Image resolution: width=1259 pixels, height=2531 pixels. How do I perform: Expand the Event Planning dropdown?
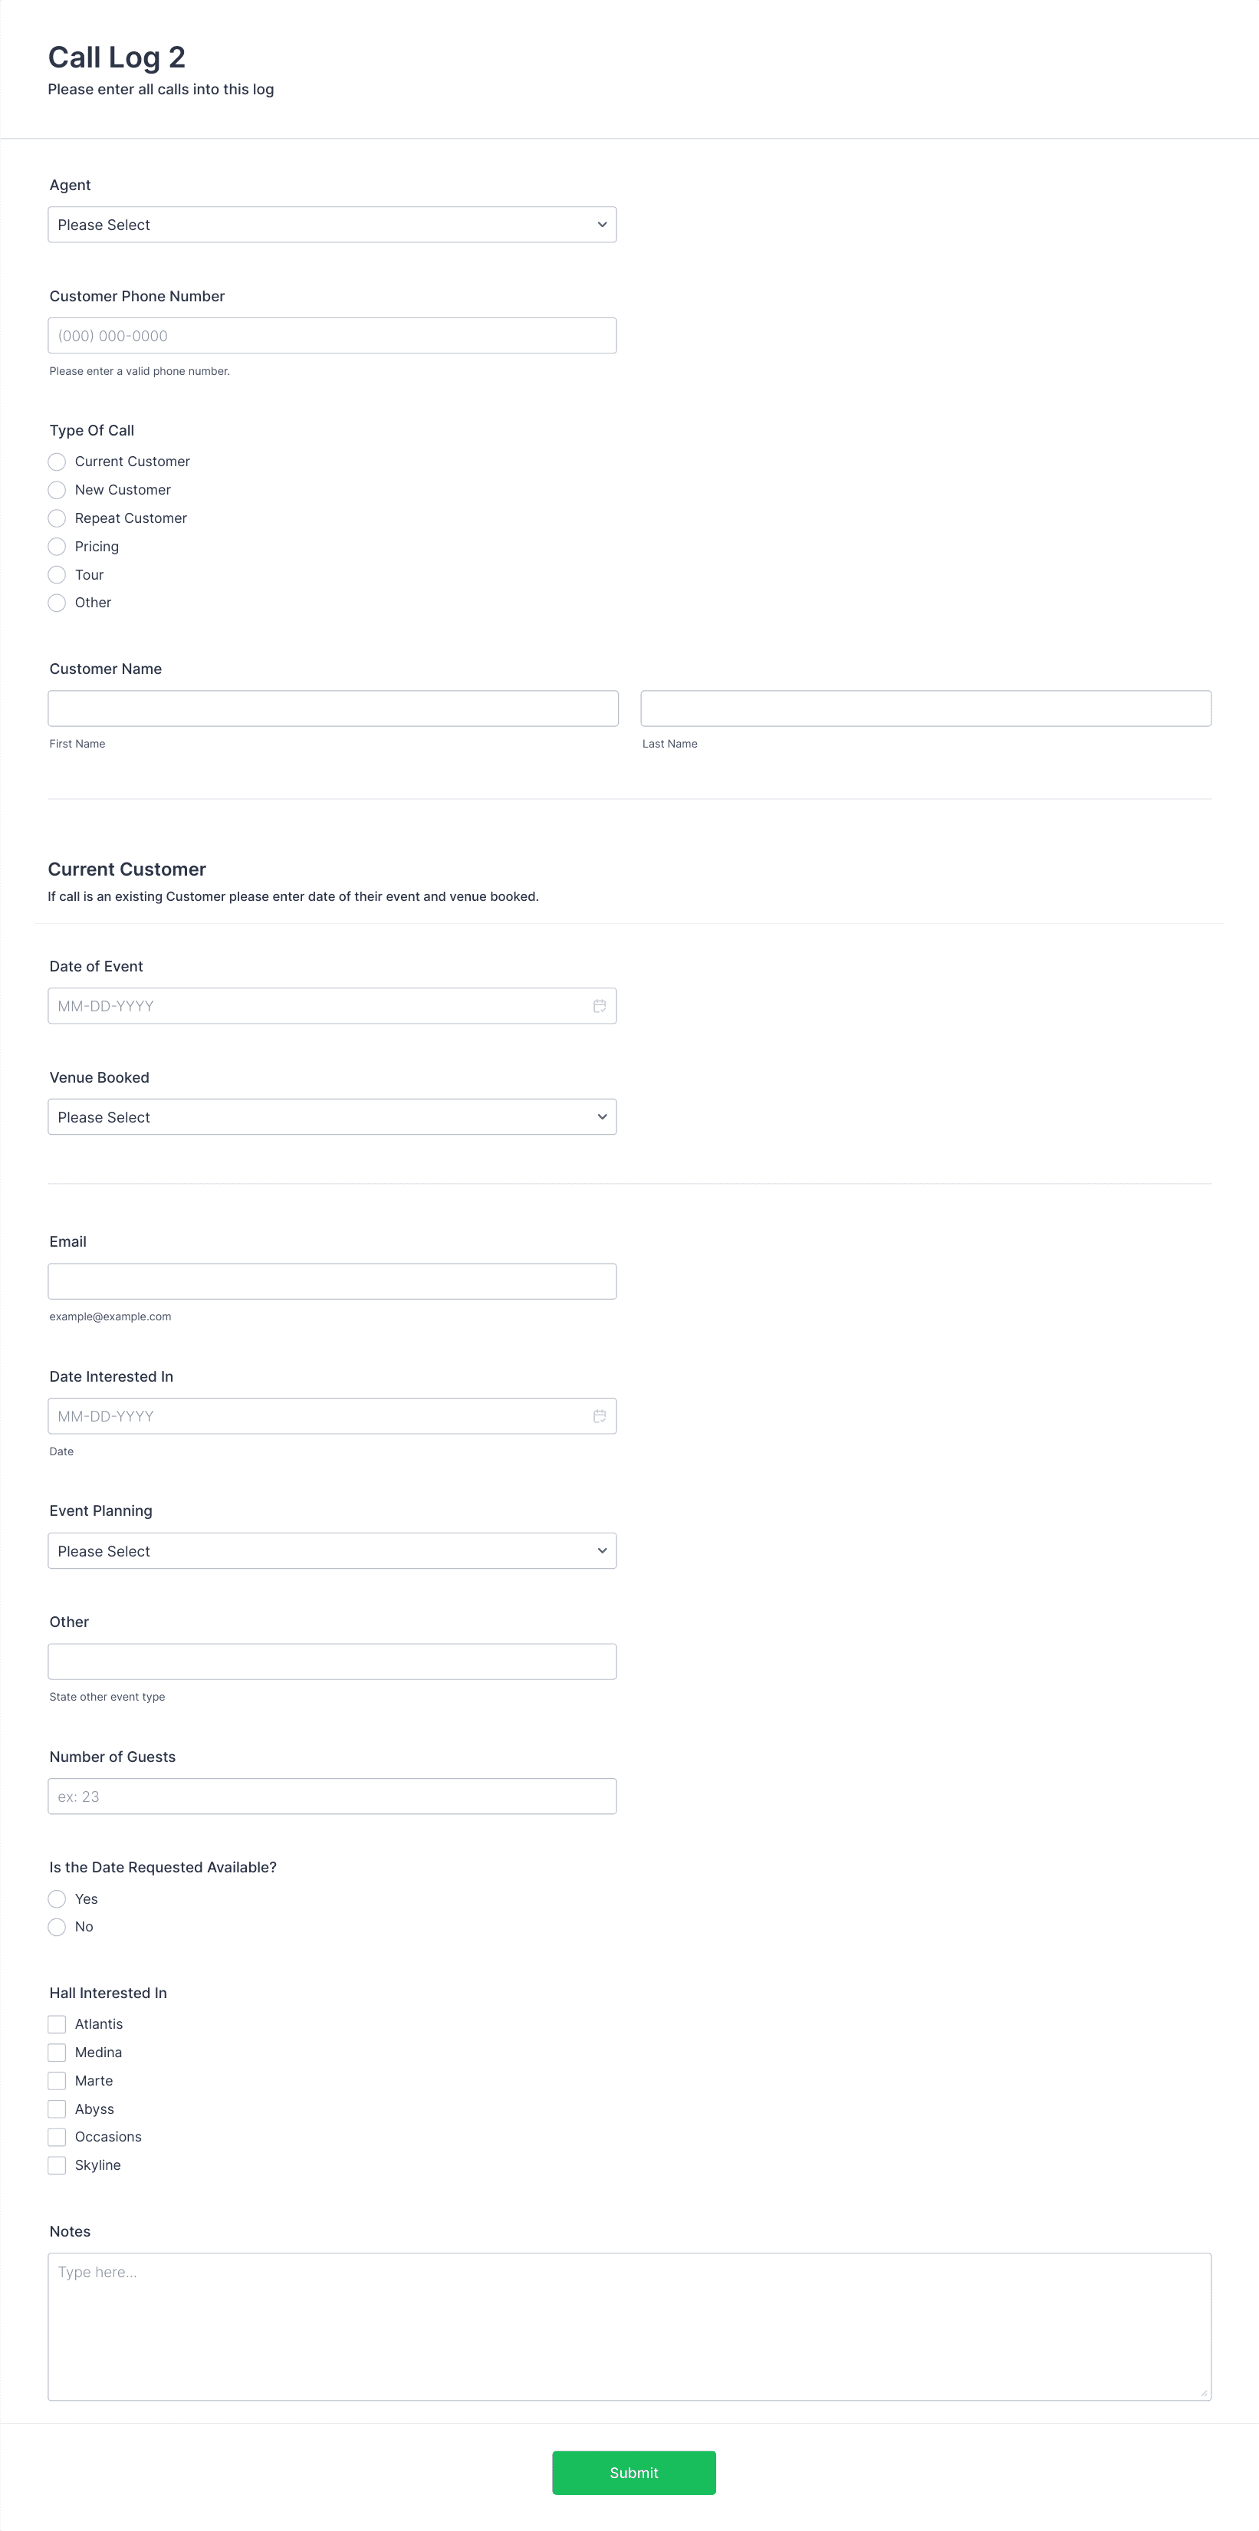pyautogui.click(x=332, y=1550)
